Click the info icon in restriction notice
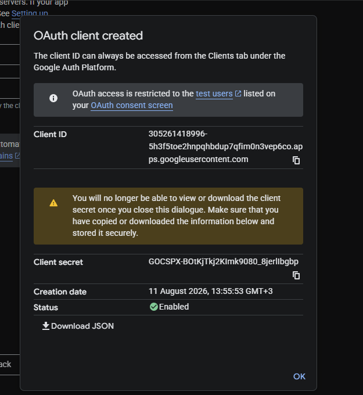The width and height of the screenshot is (363, 395). [x=53, y=98]
